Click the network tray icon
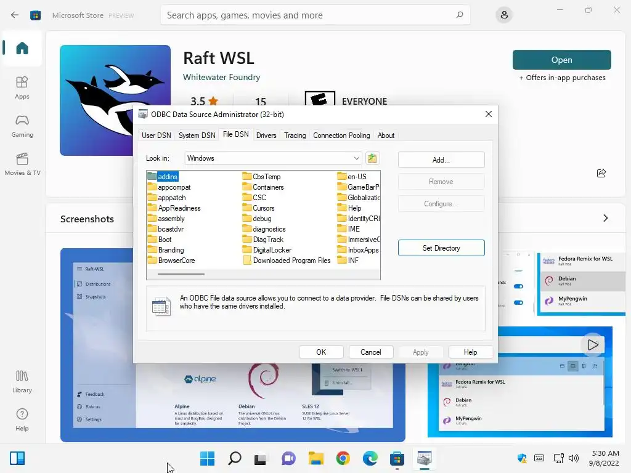 pyautogui.click(x=558, y=458)
